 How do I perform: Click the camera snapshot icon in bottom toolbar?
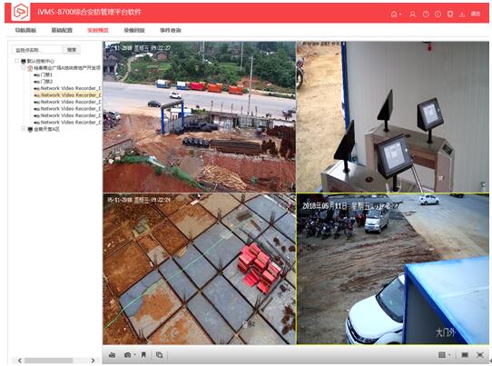(127, 355)
